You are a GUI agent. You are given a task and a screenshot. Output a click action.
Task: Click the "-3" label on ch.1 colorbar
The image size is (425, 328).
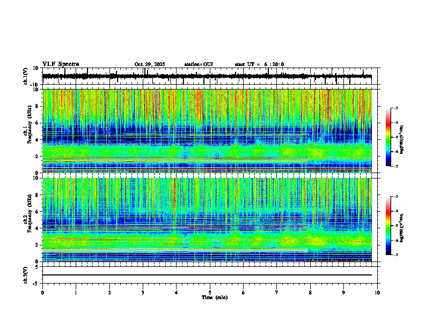click(x=395, y=108)
